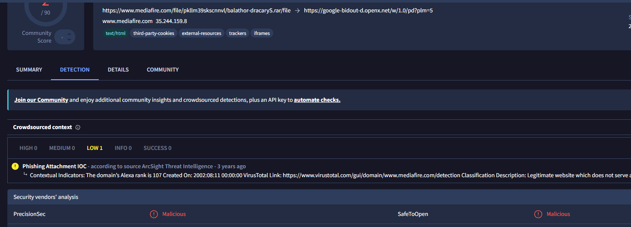Click the Security vendors' analysis header
This screenshot has width=631, height=227.
[x=46, y=197]
